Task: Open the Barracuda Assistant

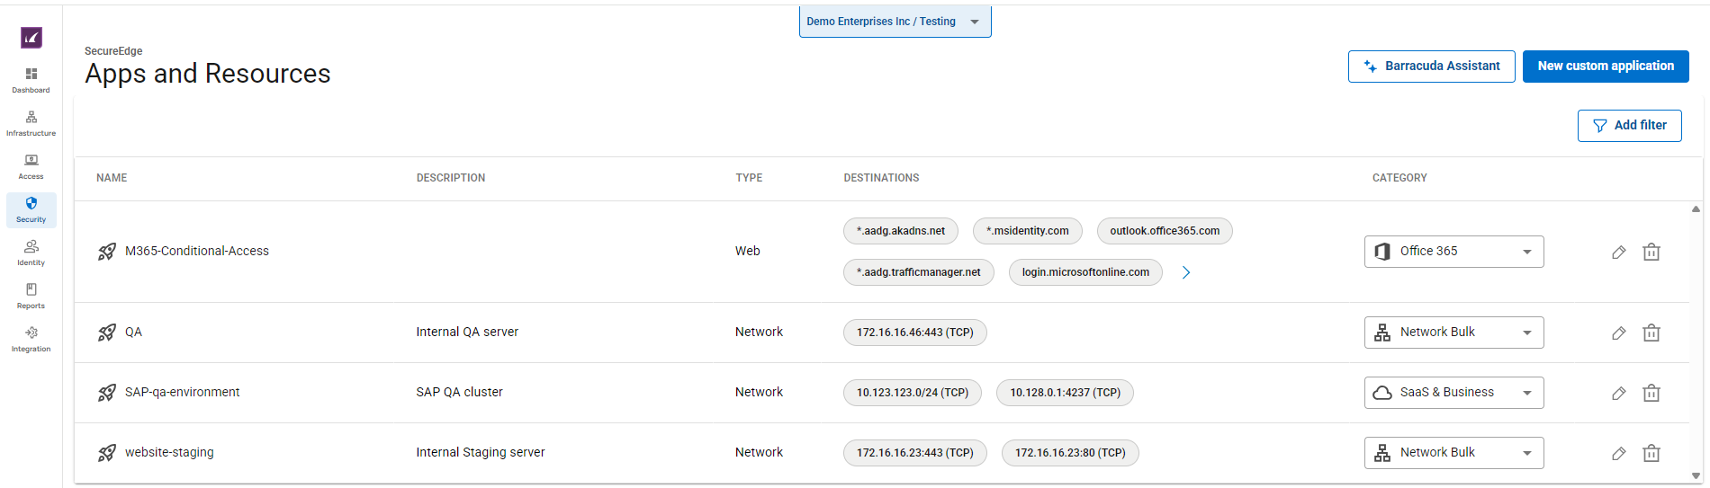Action: point(1431,67)
